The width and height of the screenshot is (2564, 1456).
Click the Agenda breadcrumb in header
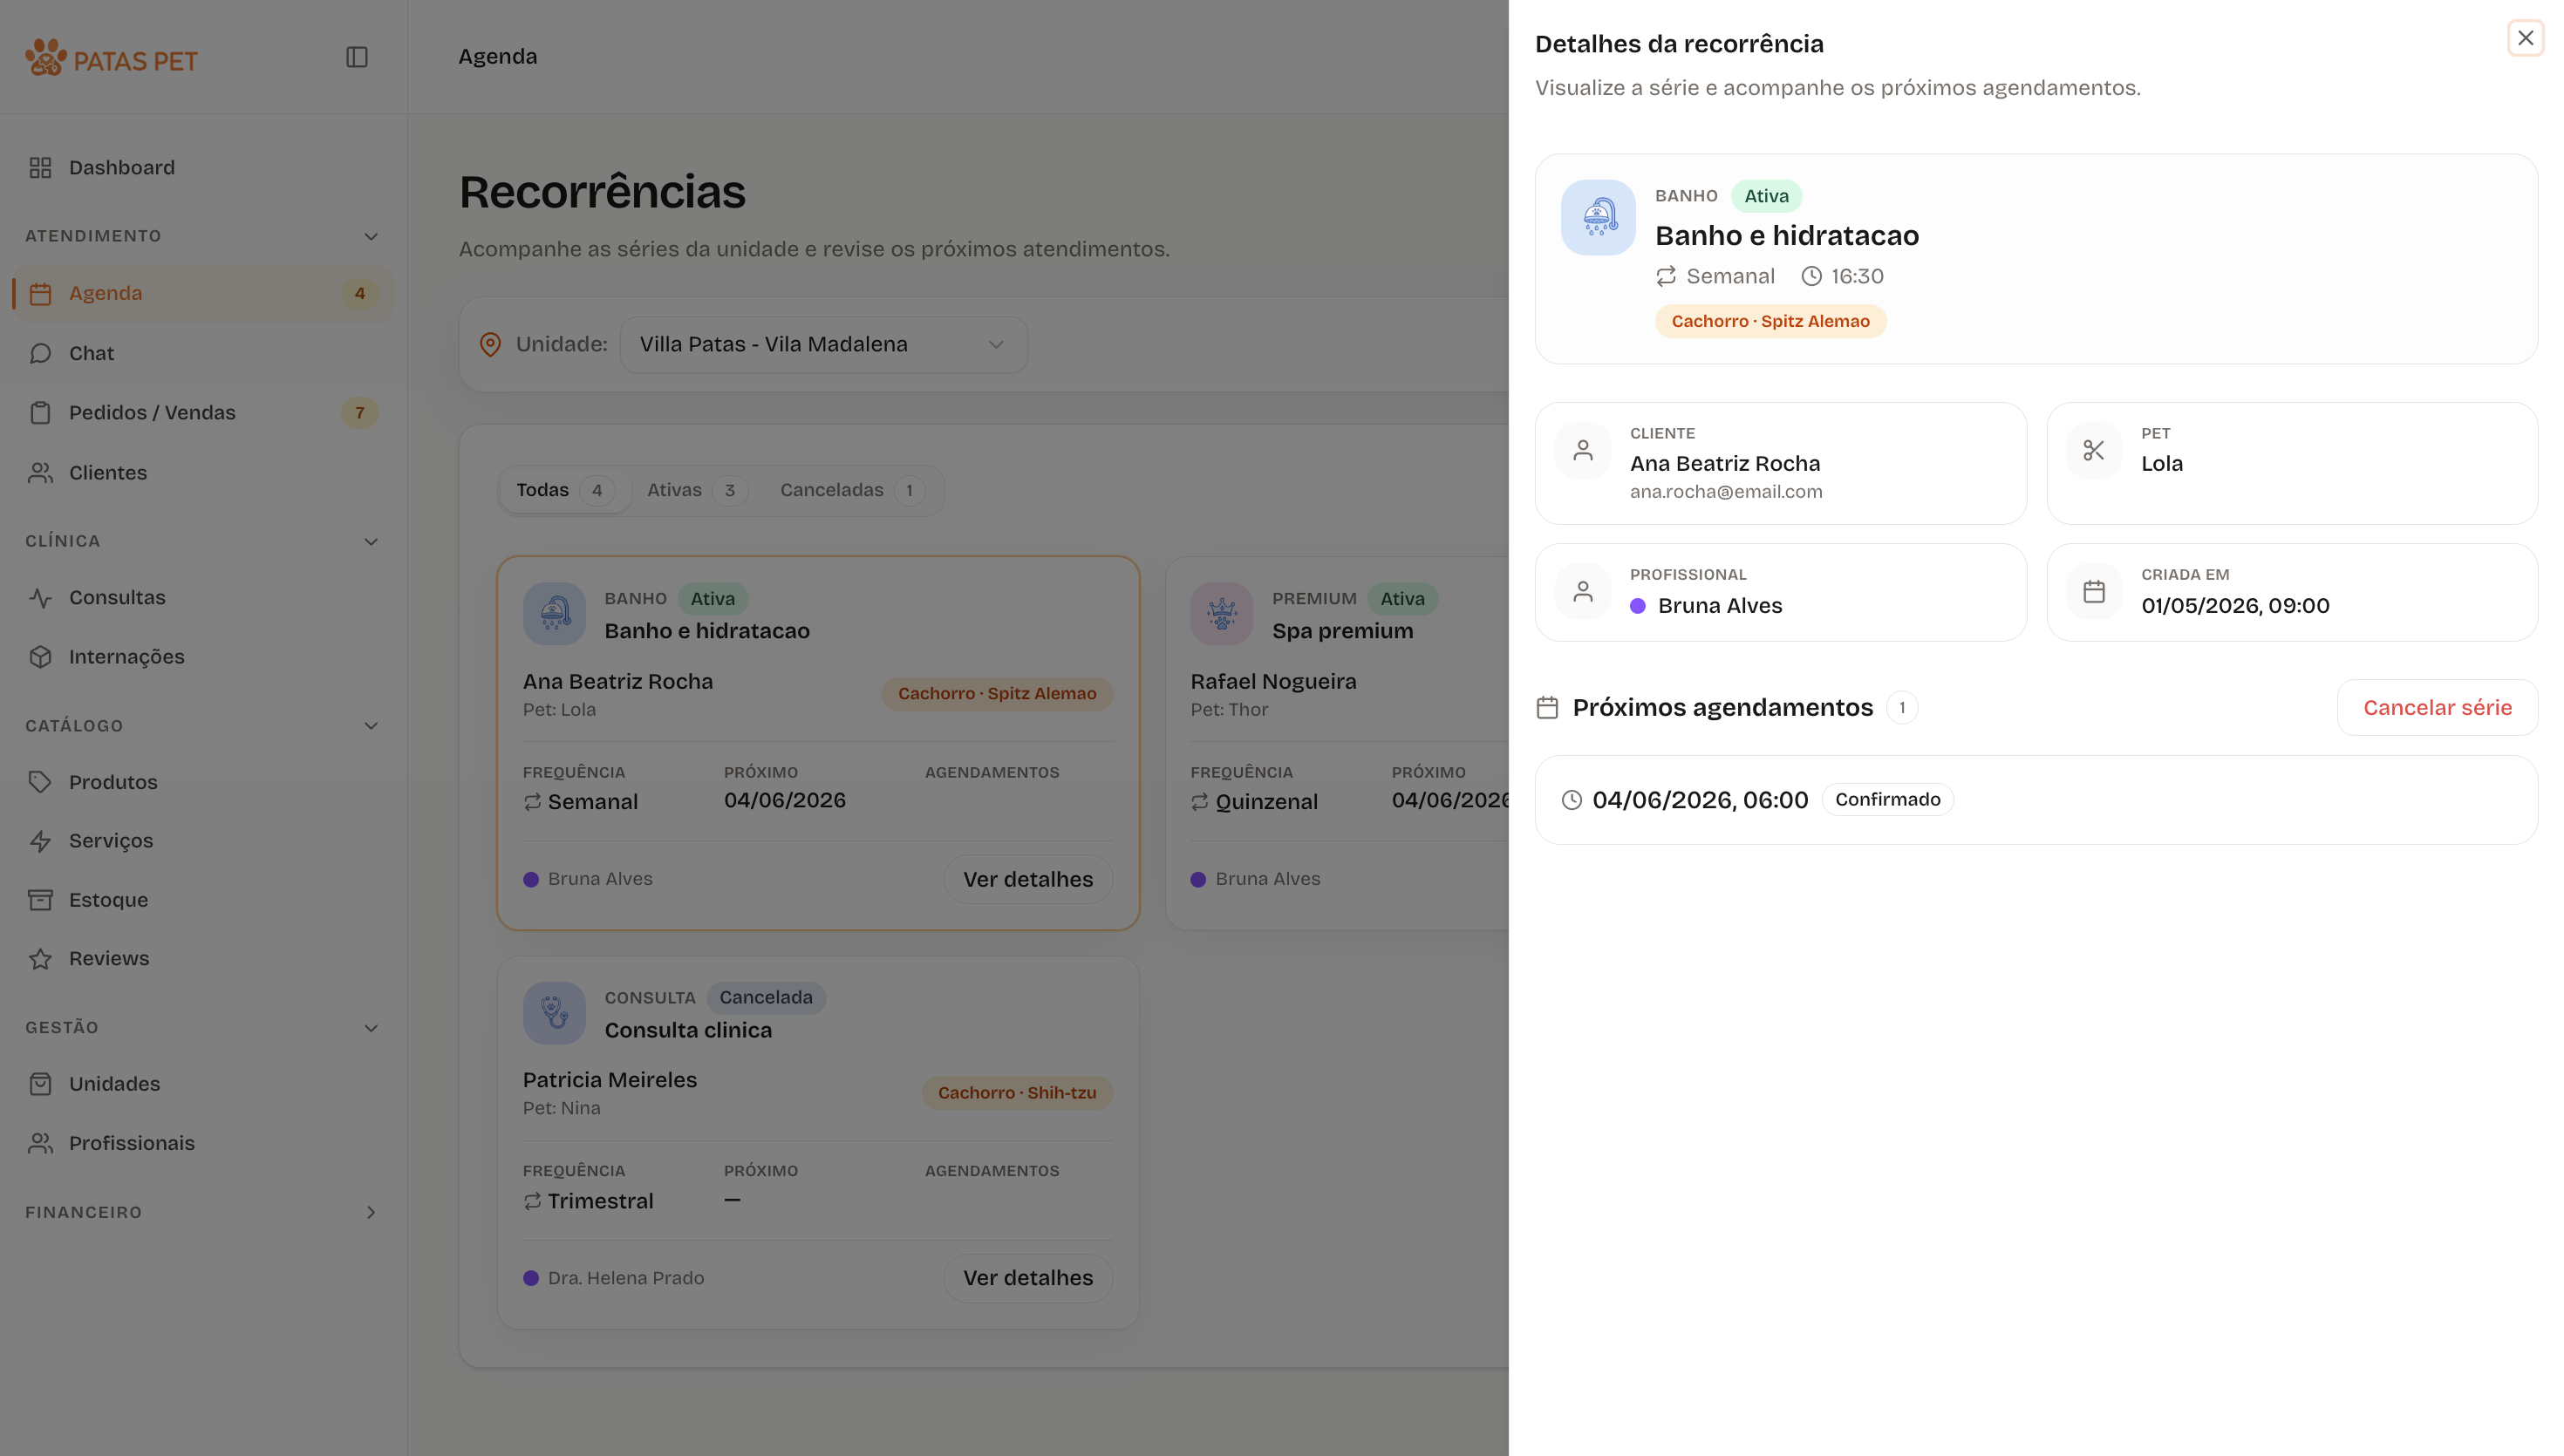click(497, 57)
